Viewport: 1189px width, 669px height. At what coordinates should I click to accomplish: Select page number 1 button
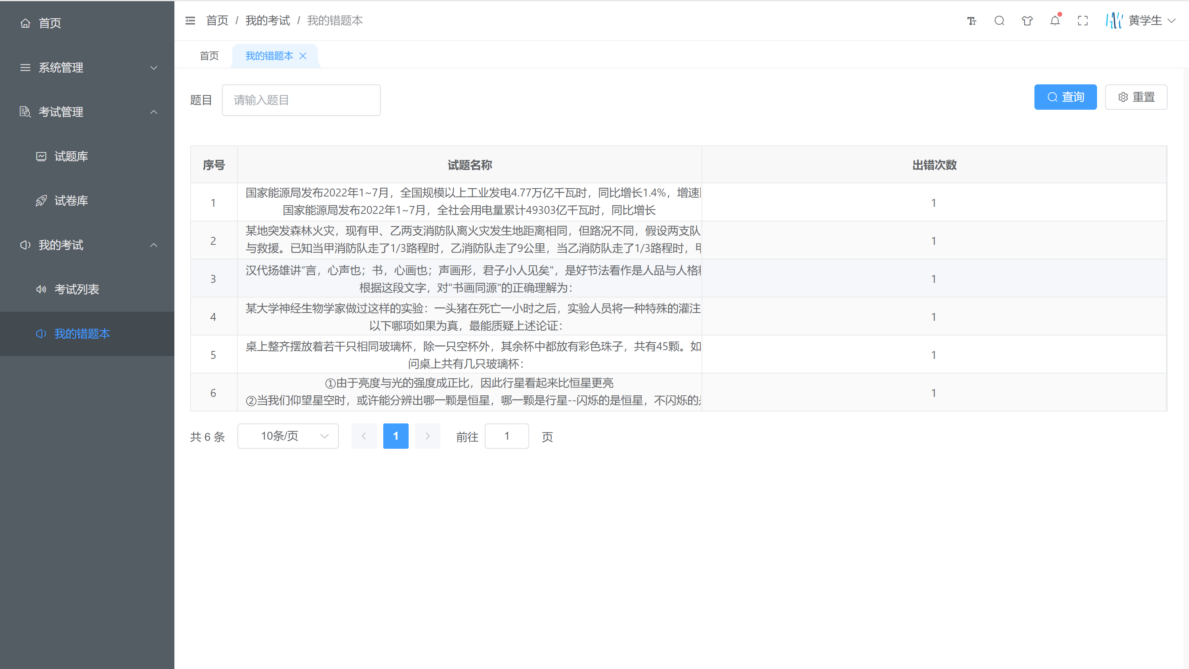pyautogui.click(x=396, y=436)
